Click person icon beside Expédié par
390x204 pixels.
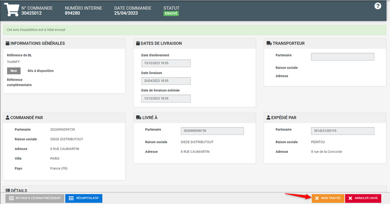click(x=268, y=117)
